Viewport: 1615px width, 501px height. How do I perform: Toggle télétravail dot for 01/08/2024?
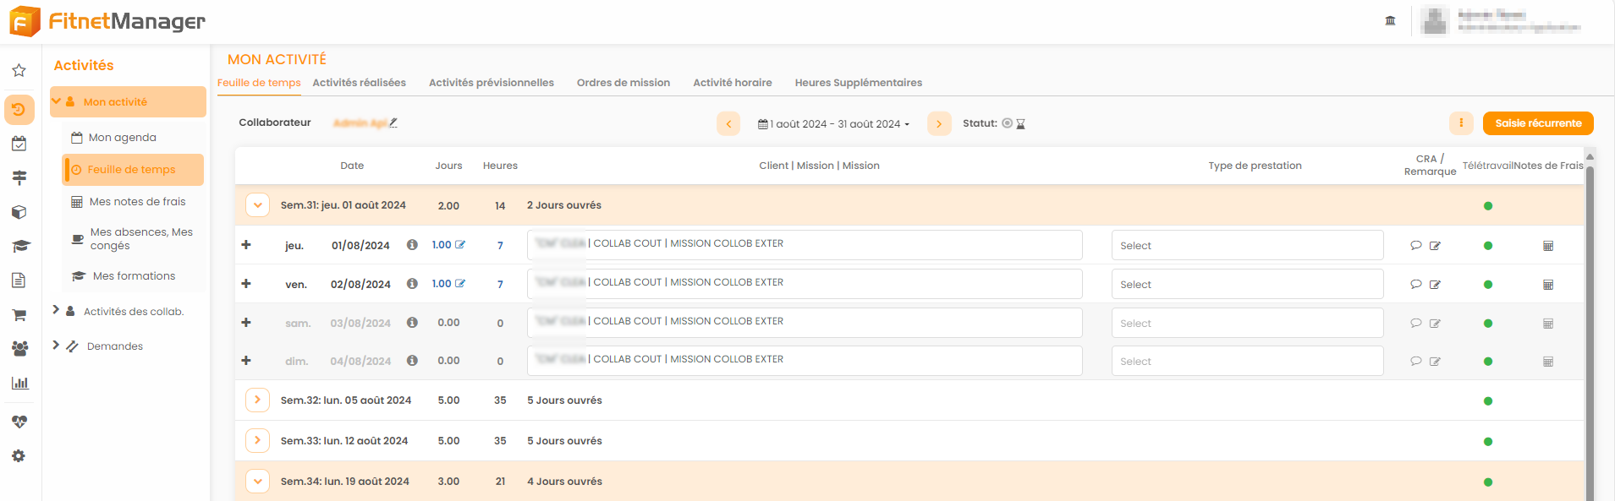[x=1488, y=246]
